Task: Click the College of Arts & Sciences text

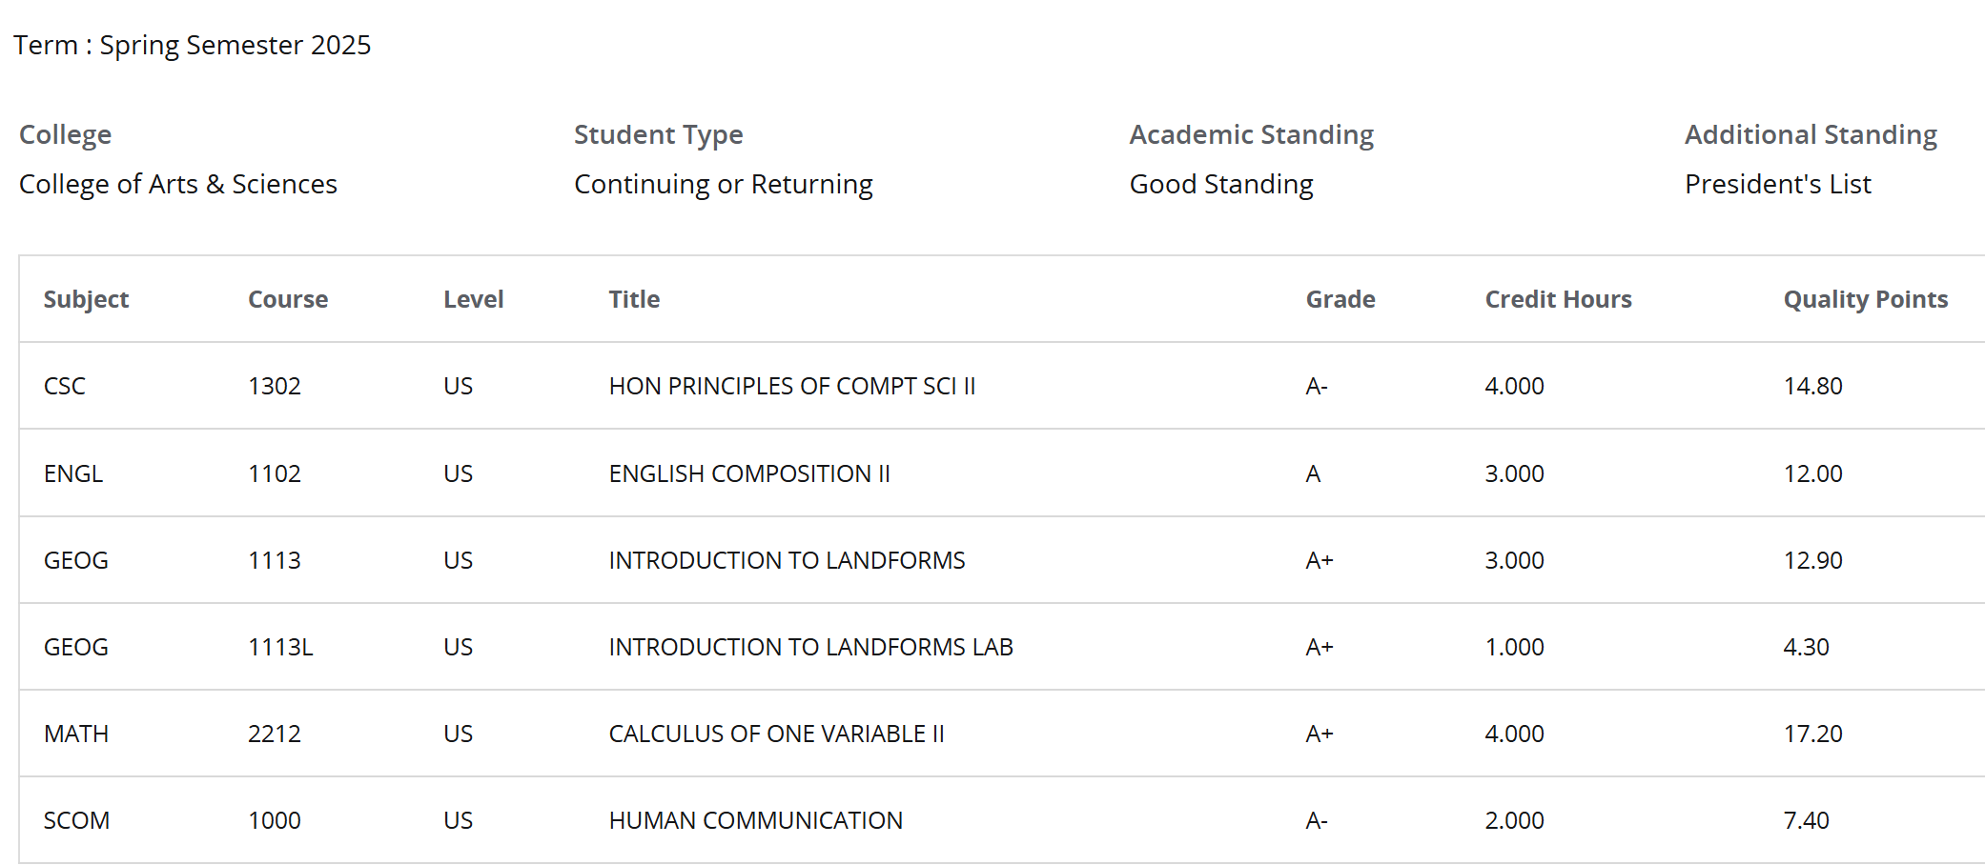Action: [177, 184]
